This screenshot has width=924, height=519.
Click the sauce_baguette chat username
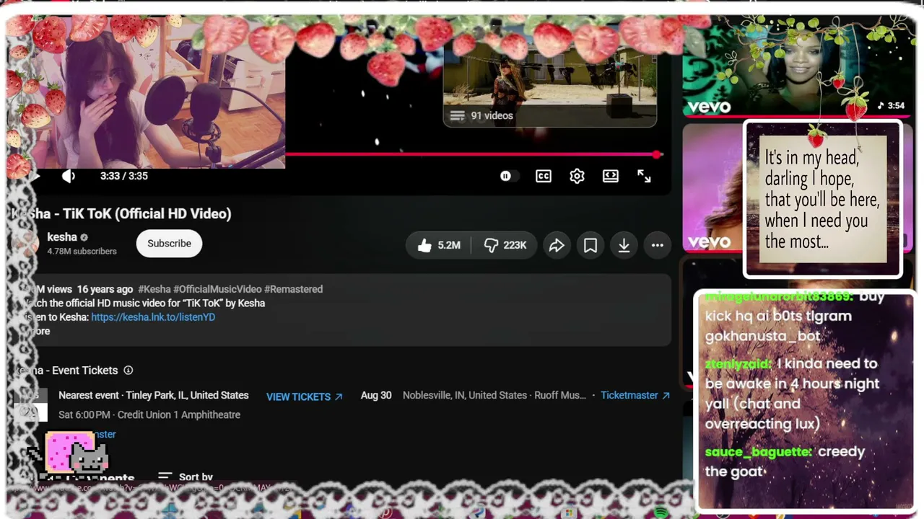coord(758,453)
